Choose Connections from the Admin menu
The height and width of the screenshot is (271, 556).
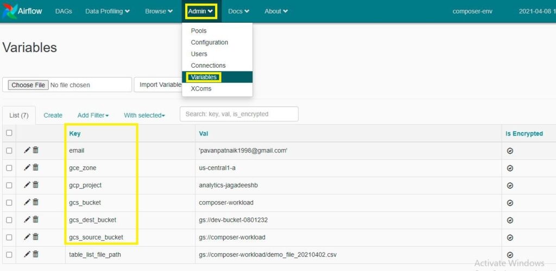(x=208, y=66)
